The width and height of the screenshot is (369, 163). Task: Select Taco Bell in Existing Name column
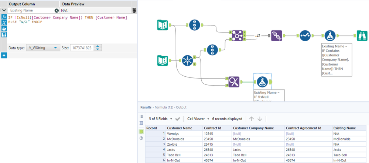(x=349, y=155)
